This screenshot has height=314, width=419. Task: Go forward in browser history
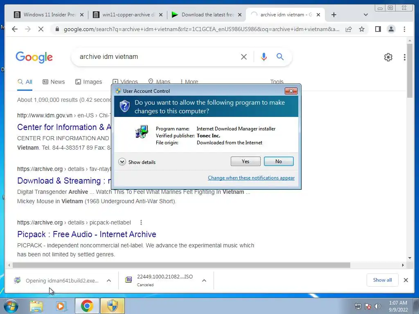[x=28, y=29]
